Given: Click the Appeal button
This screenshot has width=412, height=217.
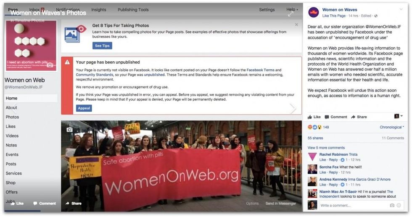Looking at the screenshot, I should [84, 108].
